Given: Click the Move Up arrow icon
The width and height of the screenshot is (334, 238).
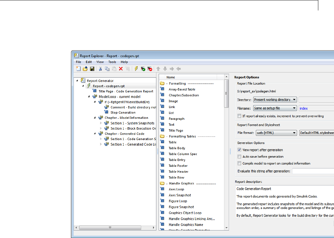Looking at the screenshot, I should point(158,69).
